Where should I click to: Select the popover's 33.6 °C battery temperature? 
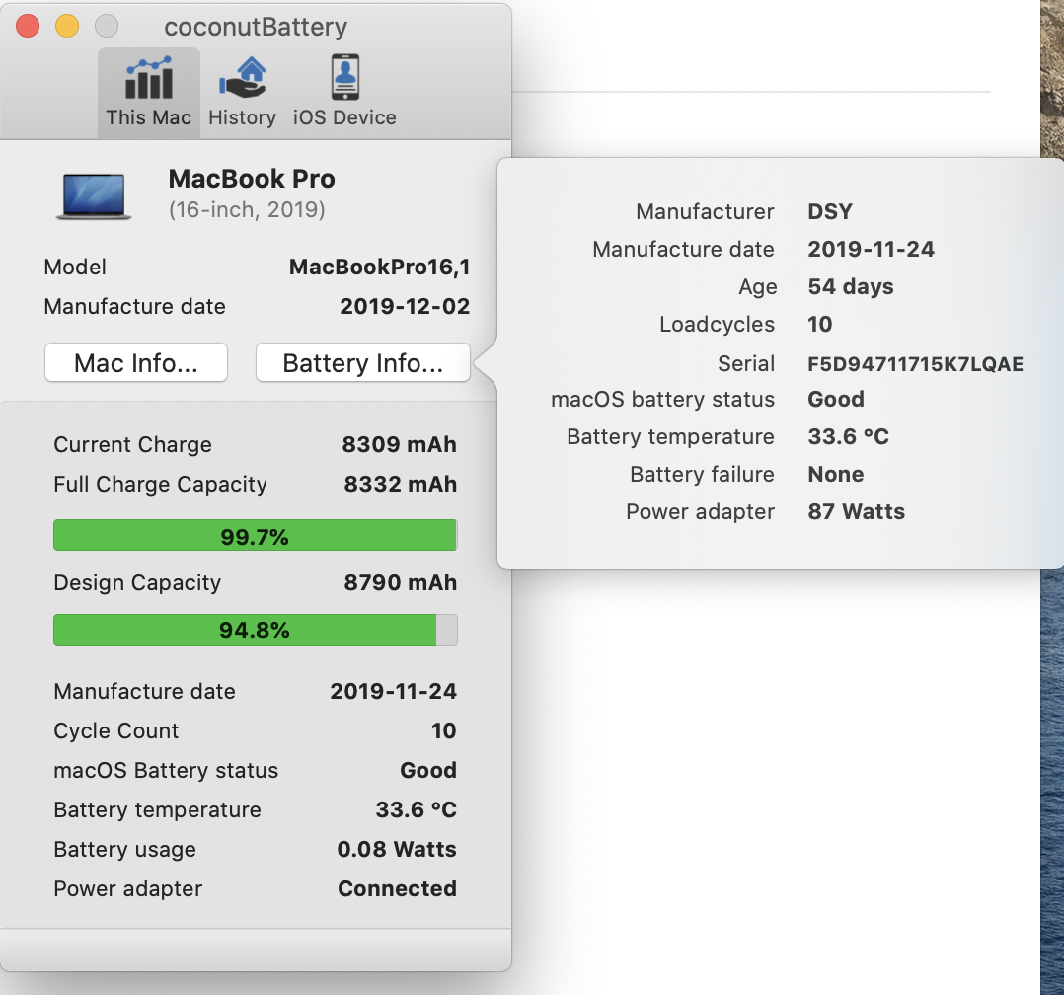point(848,436)
